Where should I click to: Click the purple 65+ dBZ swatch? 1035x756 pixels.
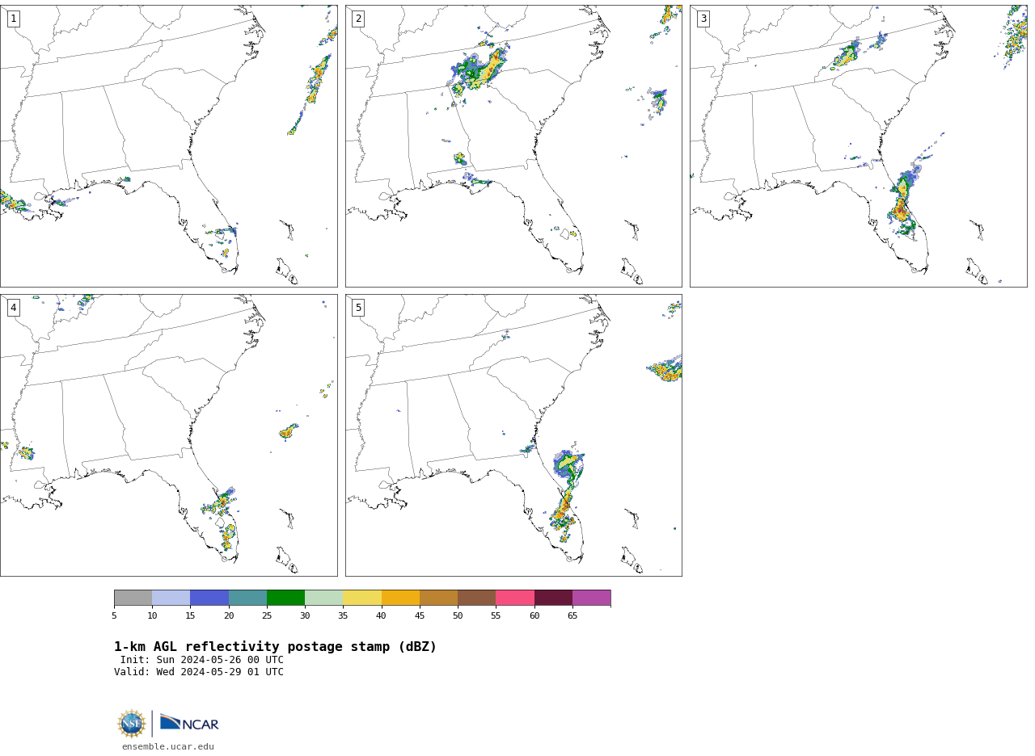click(x=591, y=598)
